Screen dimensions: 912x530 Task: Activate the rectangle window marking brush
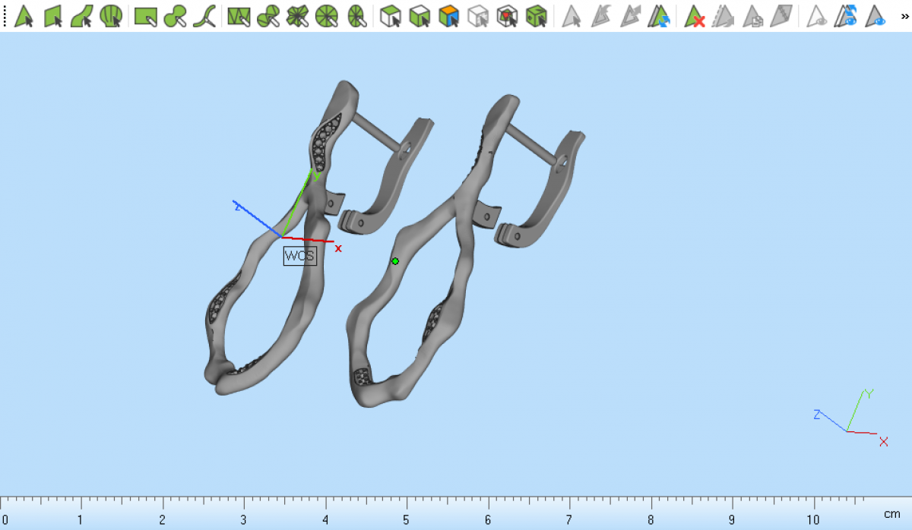coord(145,16)
